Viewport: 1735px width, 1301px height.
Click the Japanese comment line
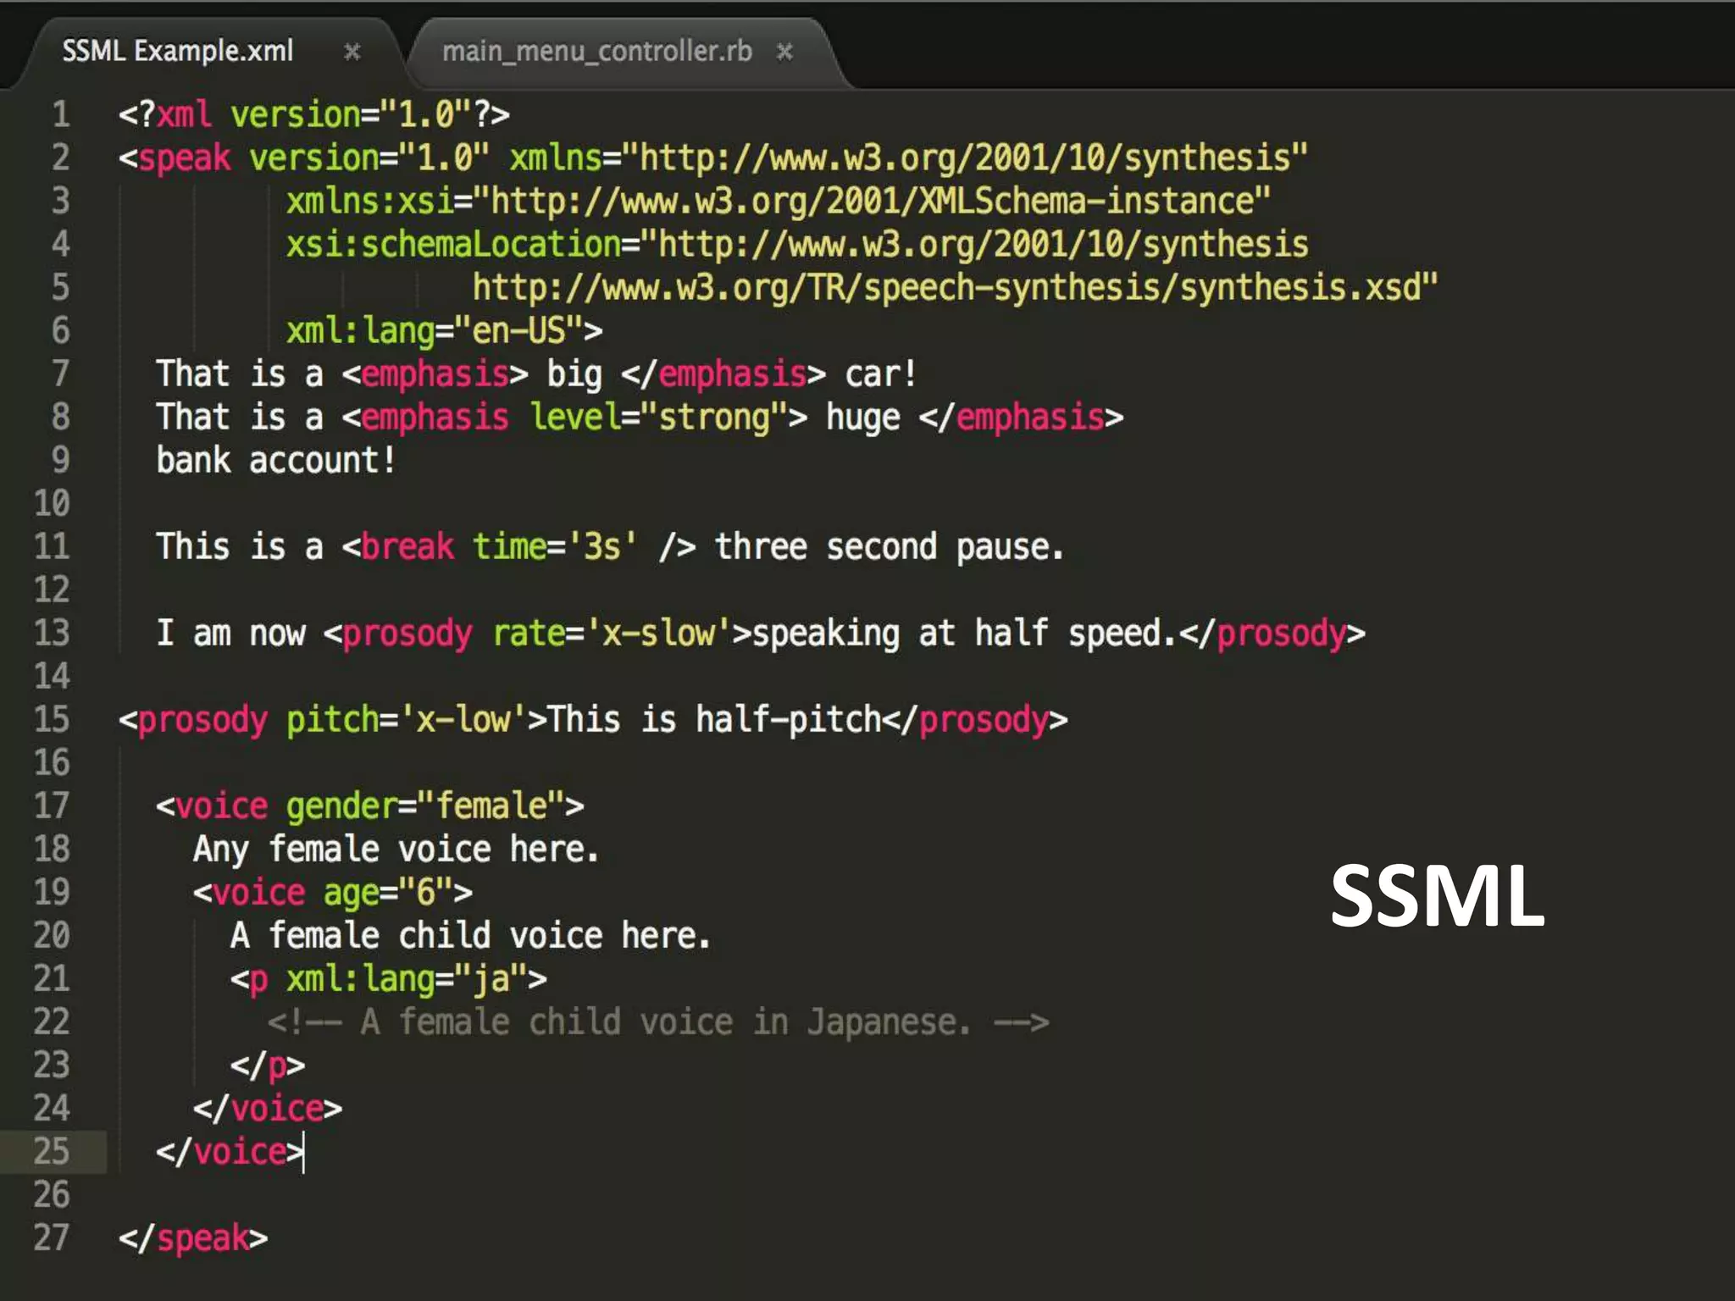(x=657, y=1022)
